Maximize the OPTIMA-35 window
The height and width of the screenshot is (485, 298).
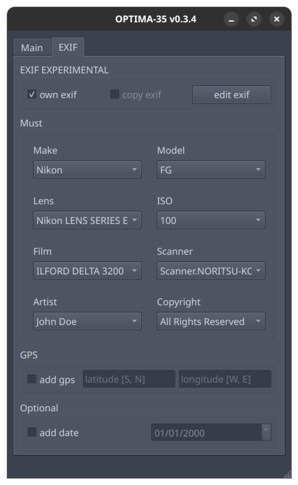coord(254,20)
